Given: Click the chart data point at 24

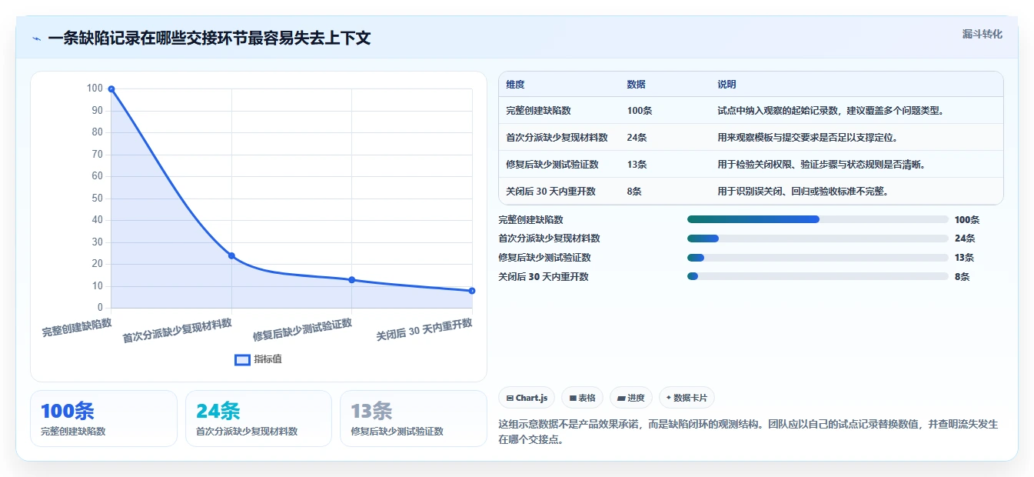Looking at the screenshot, I should 231,255.
